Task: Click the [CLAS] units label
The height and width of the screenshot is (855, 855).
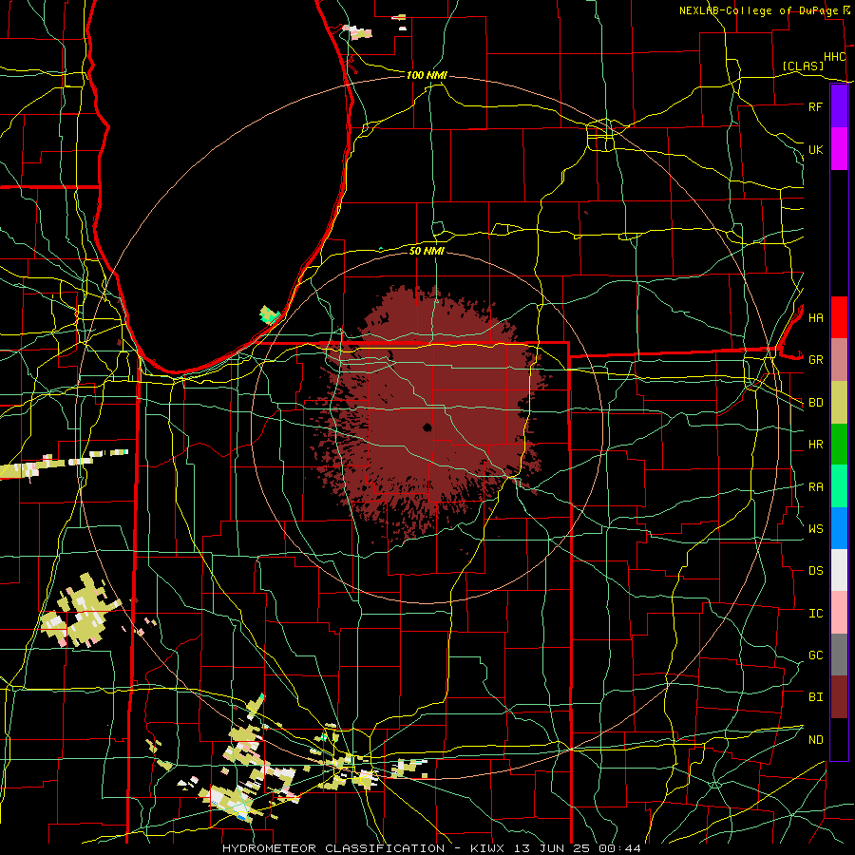Action: [x=803, y=66]
